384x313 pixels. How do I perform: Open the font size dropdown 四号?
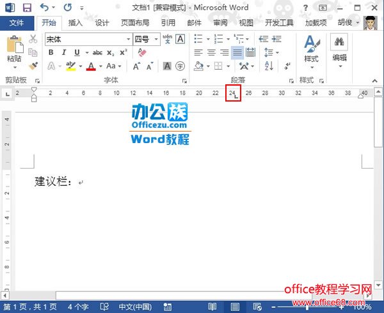tap(156, 39)
